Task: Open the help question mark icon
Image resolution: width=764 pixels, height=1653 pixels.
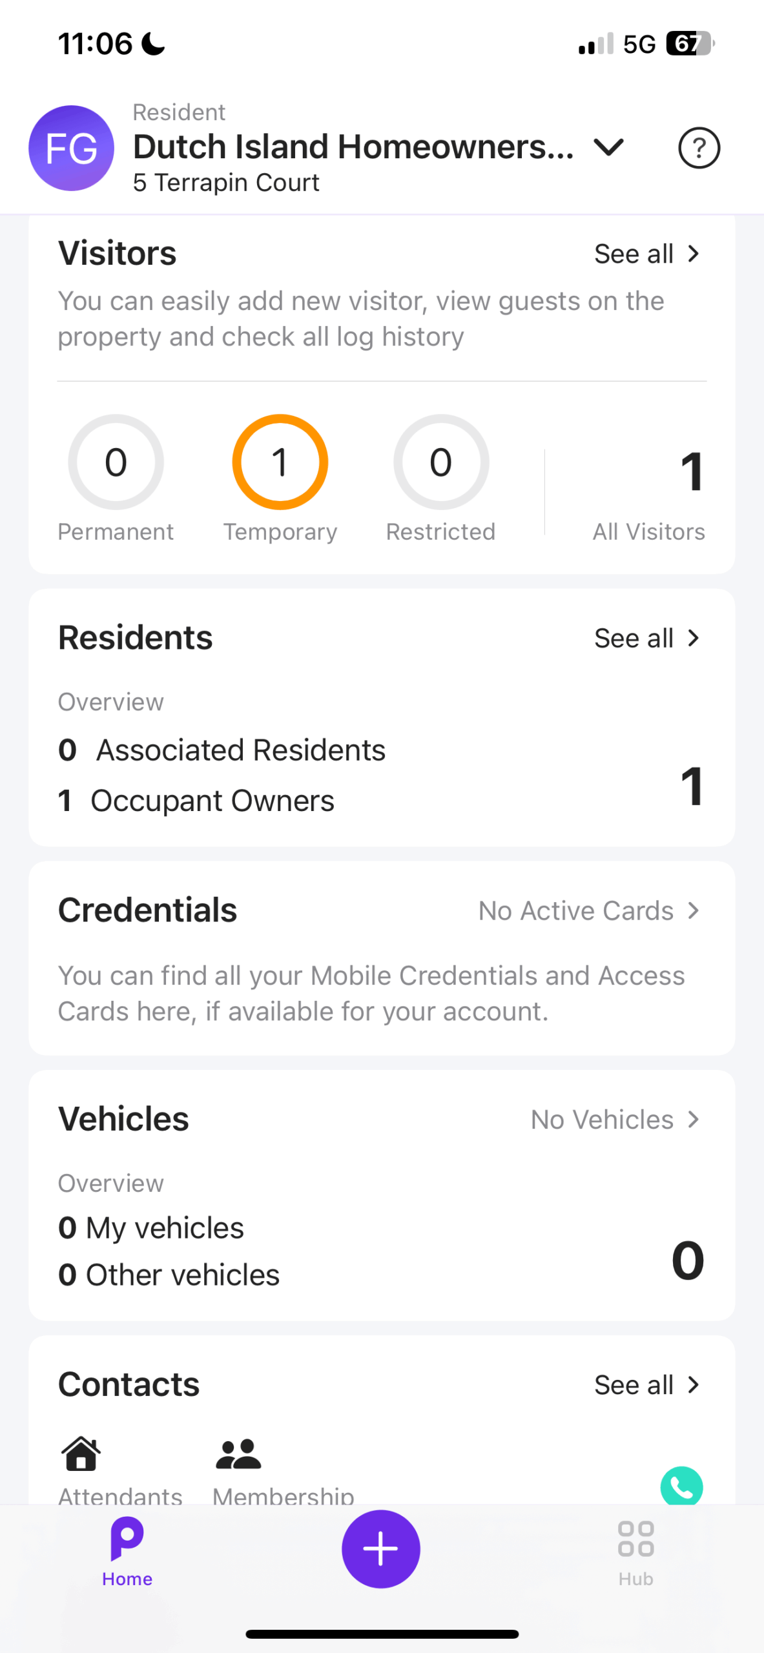Action: point(699,148)
